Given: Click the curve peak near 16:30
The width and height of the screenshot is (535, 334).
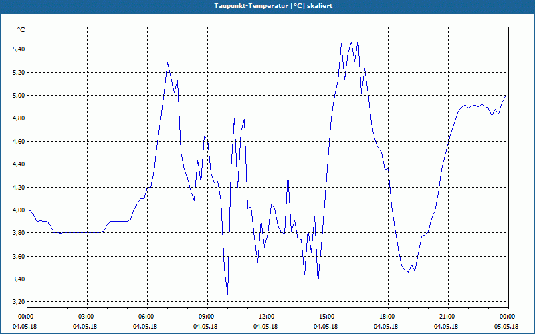Looking at the screenshot, I should (x=358, y=40).
